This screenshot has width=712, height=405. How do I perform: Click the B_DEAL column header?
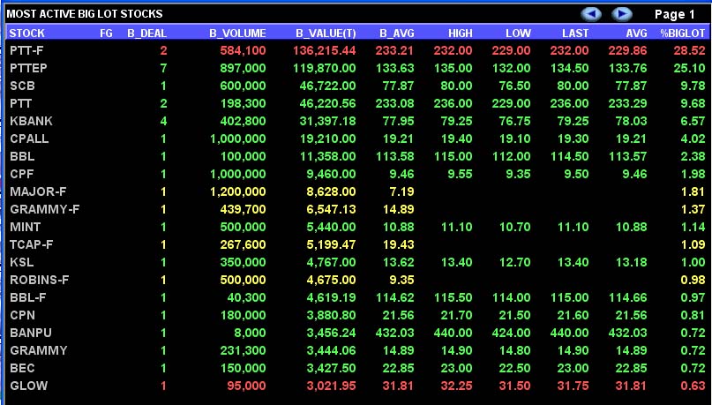(x=147, y=34)
